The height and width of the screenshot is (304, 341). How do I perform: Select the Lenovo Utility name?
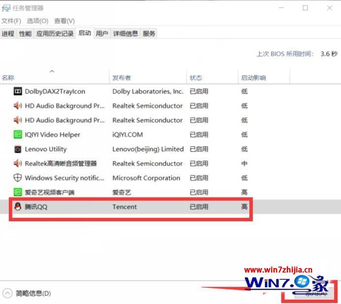(46, 149)
